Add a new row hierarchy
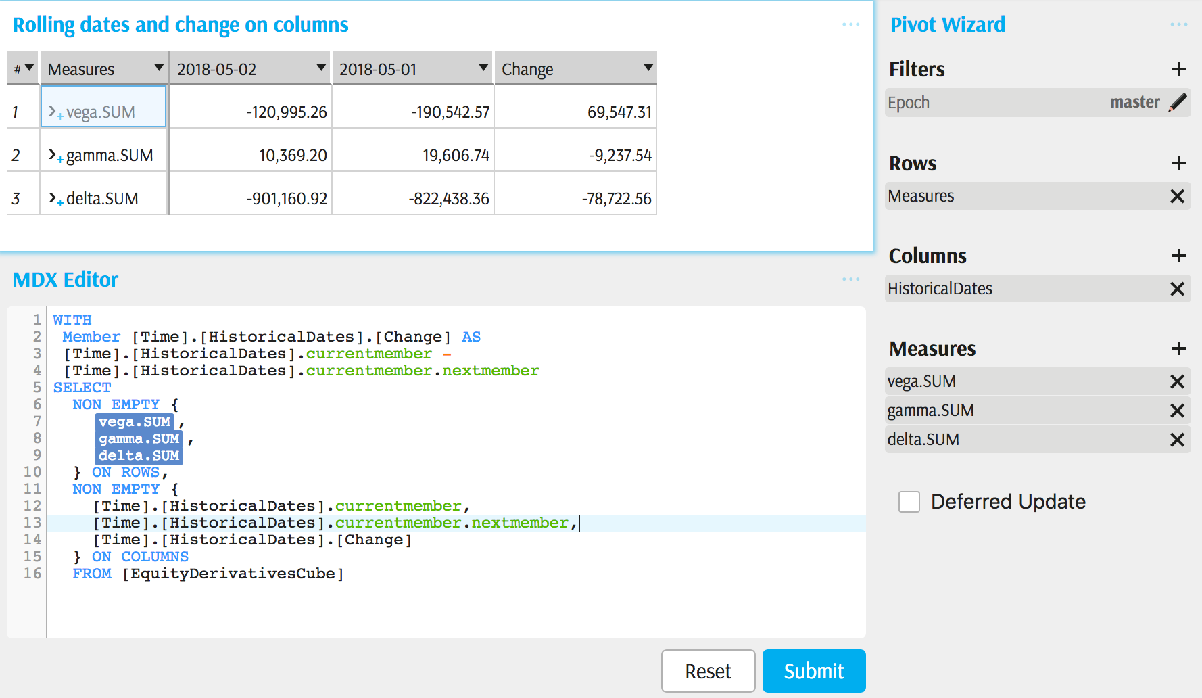Screen dimensions: 1202x698 (x=1178, y=163)
